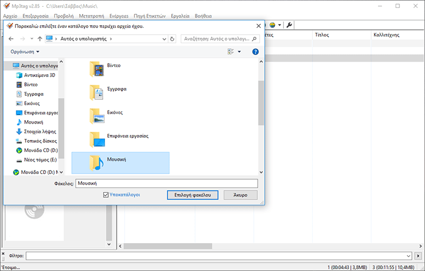Go back with the left arrow in dialog

(x=11, y=39)
